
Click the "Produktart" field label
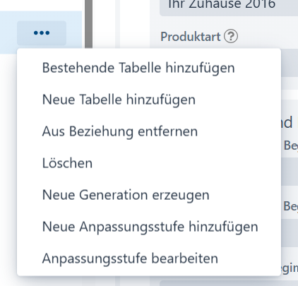coord(191,37)
